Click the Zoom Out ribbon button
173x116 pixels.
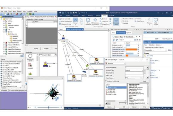pos(104,21)
